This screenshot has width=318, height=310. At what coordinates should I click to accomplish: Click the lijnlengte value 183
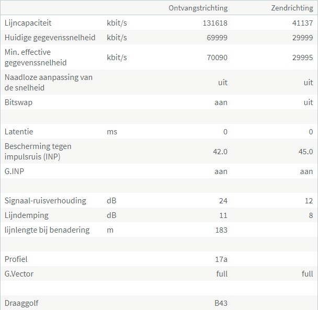coord(221,230)
